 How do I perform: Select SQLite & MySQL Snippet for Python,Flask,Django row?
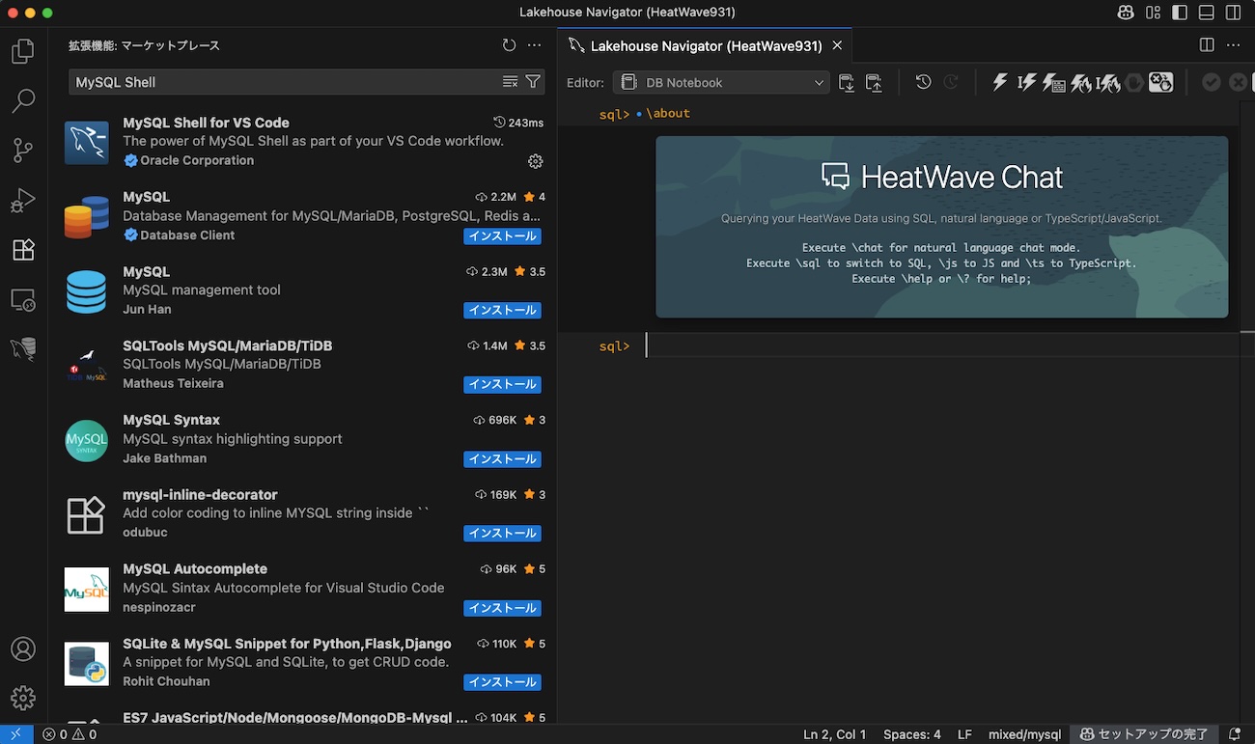pos(303,663)
